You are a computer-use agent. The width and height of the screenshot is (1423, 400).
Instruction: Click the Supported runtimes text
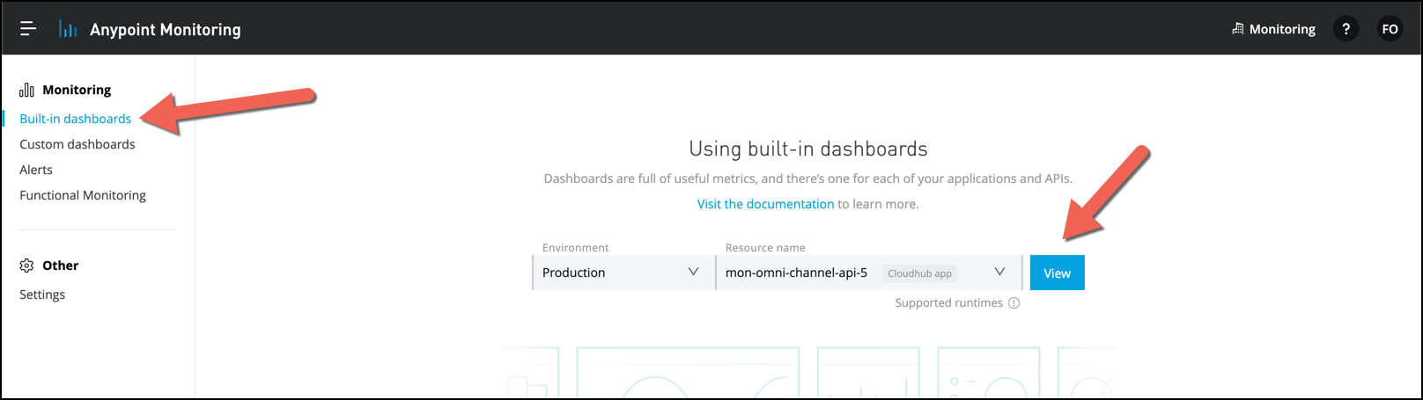click(948, 303)
